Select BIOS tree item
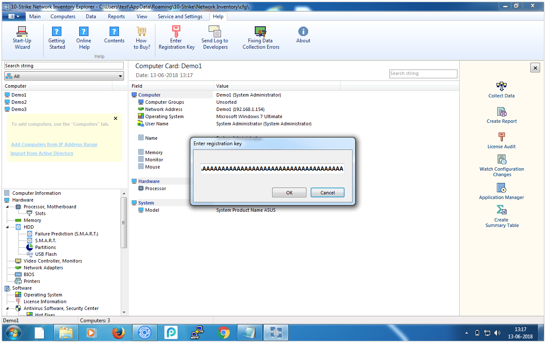This screenshot has height=343, width=546. (29, 274)
